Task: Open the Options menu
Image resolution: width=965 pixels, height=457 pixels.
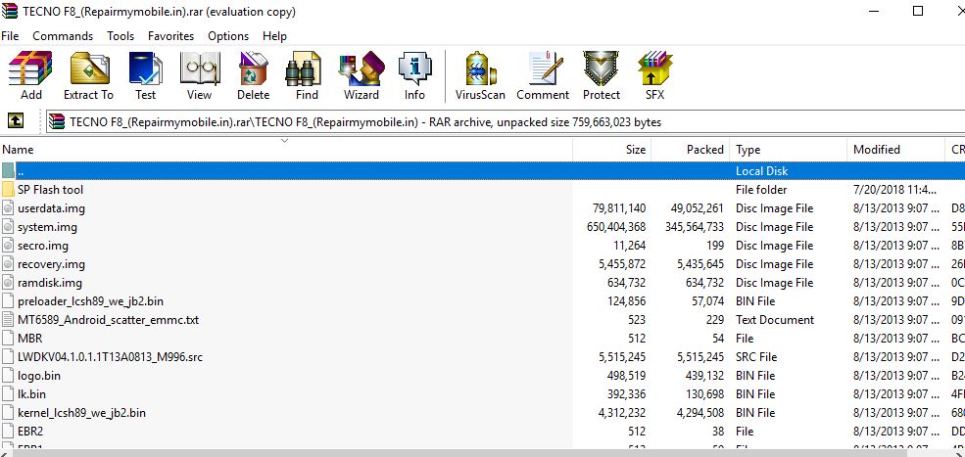Action: coord(228,36)
